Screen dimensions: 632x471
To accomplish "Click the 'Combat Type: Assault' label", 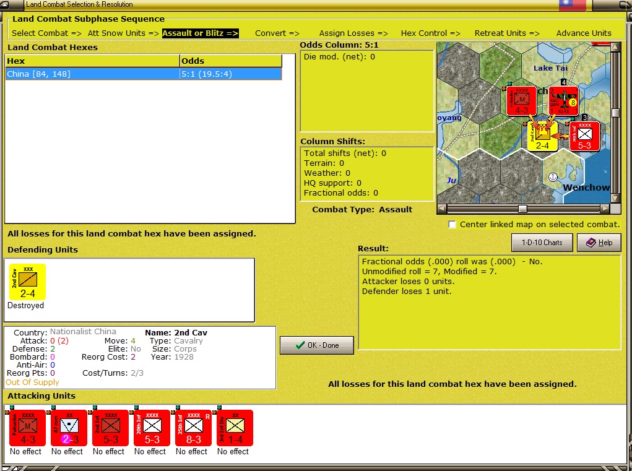I will (362, 210).
